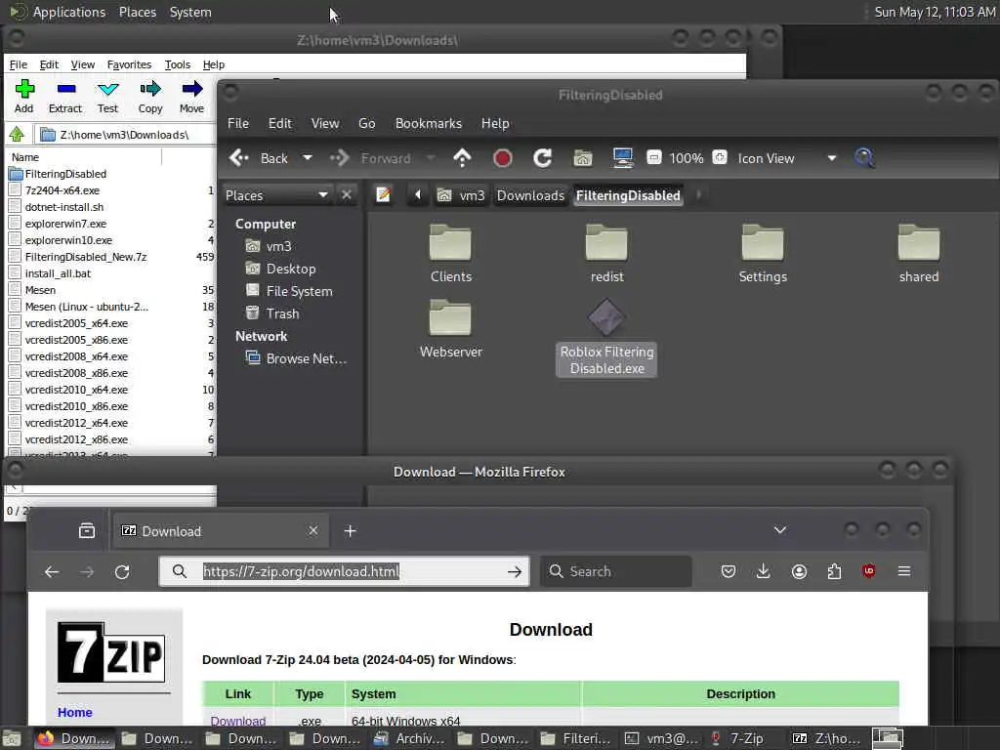Close the Places sidebar
The image size is (1000, 750).
[x=347, y=194]
